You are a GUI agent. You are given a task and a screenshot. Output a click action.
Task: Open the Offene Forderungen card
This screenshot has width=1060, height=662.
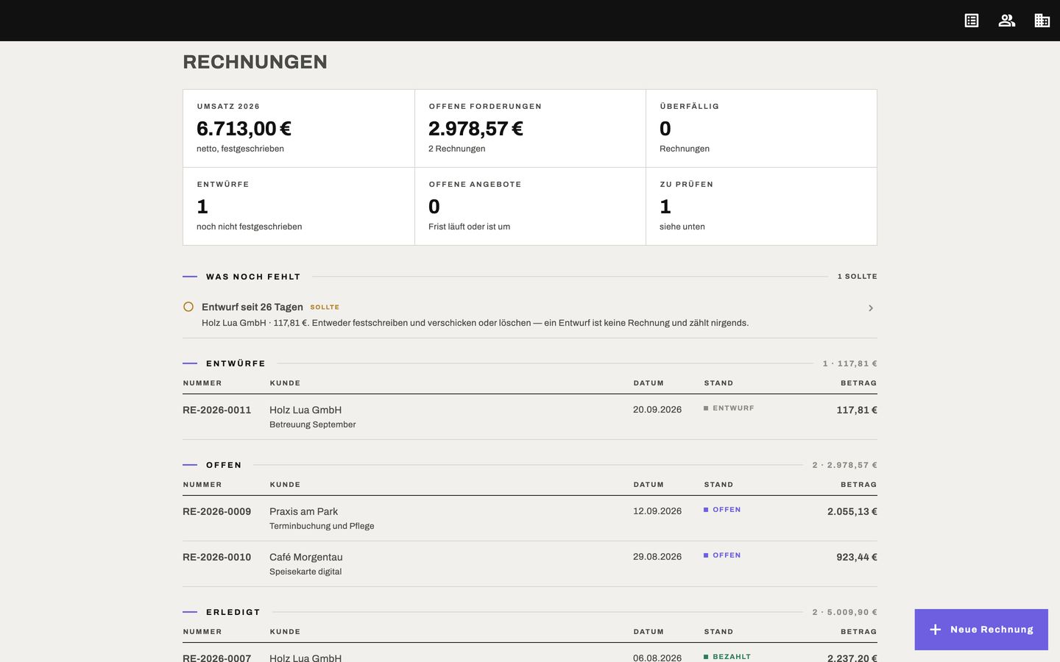click(x=530, y=129)
